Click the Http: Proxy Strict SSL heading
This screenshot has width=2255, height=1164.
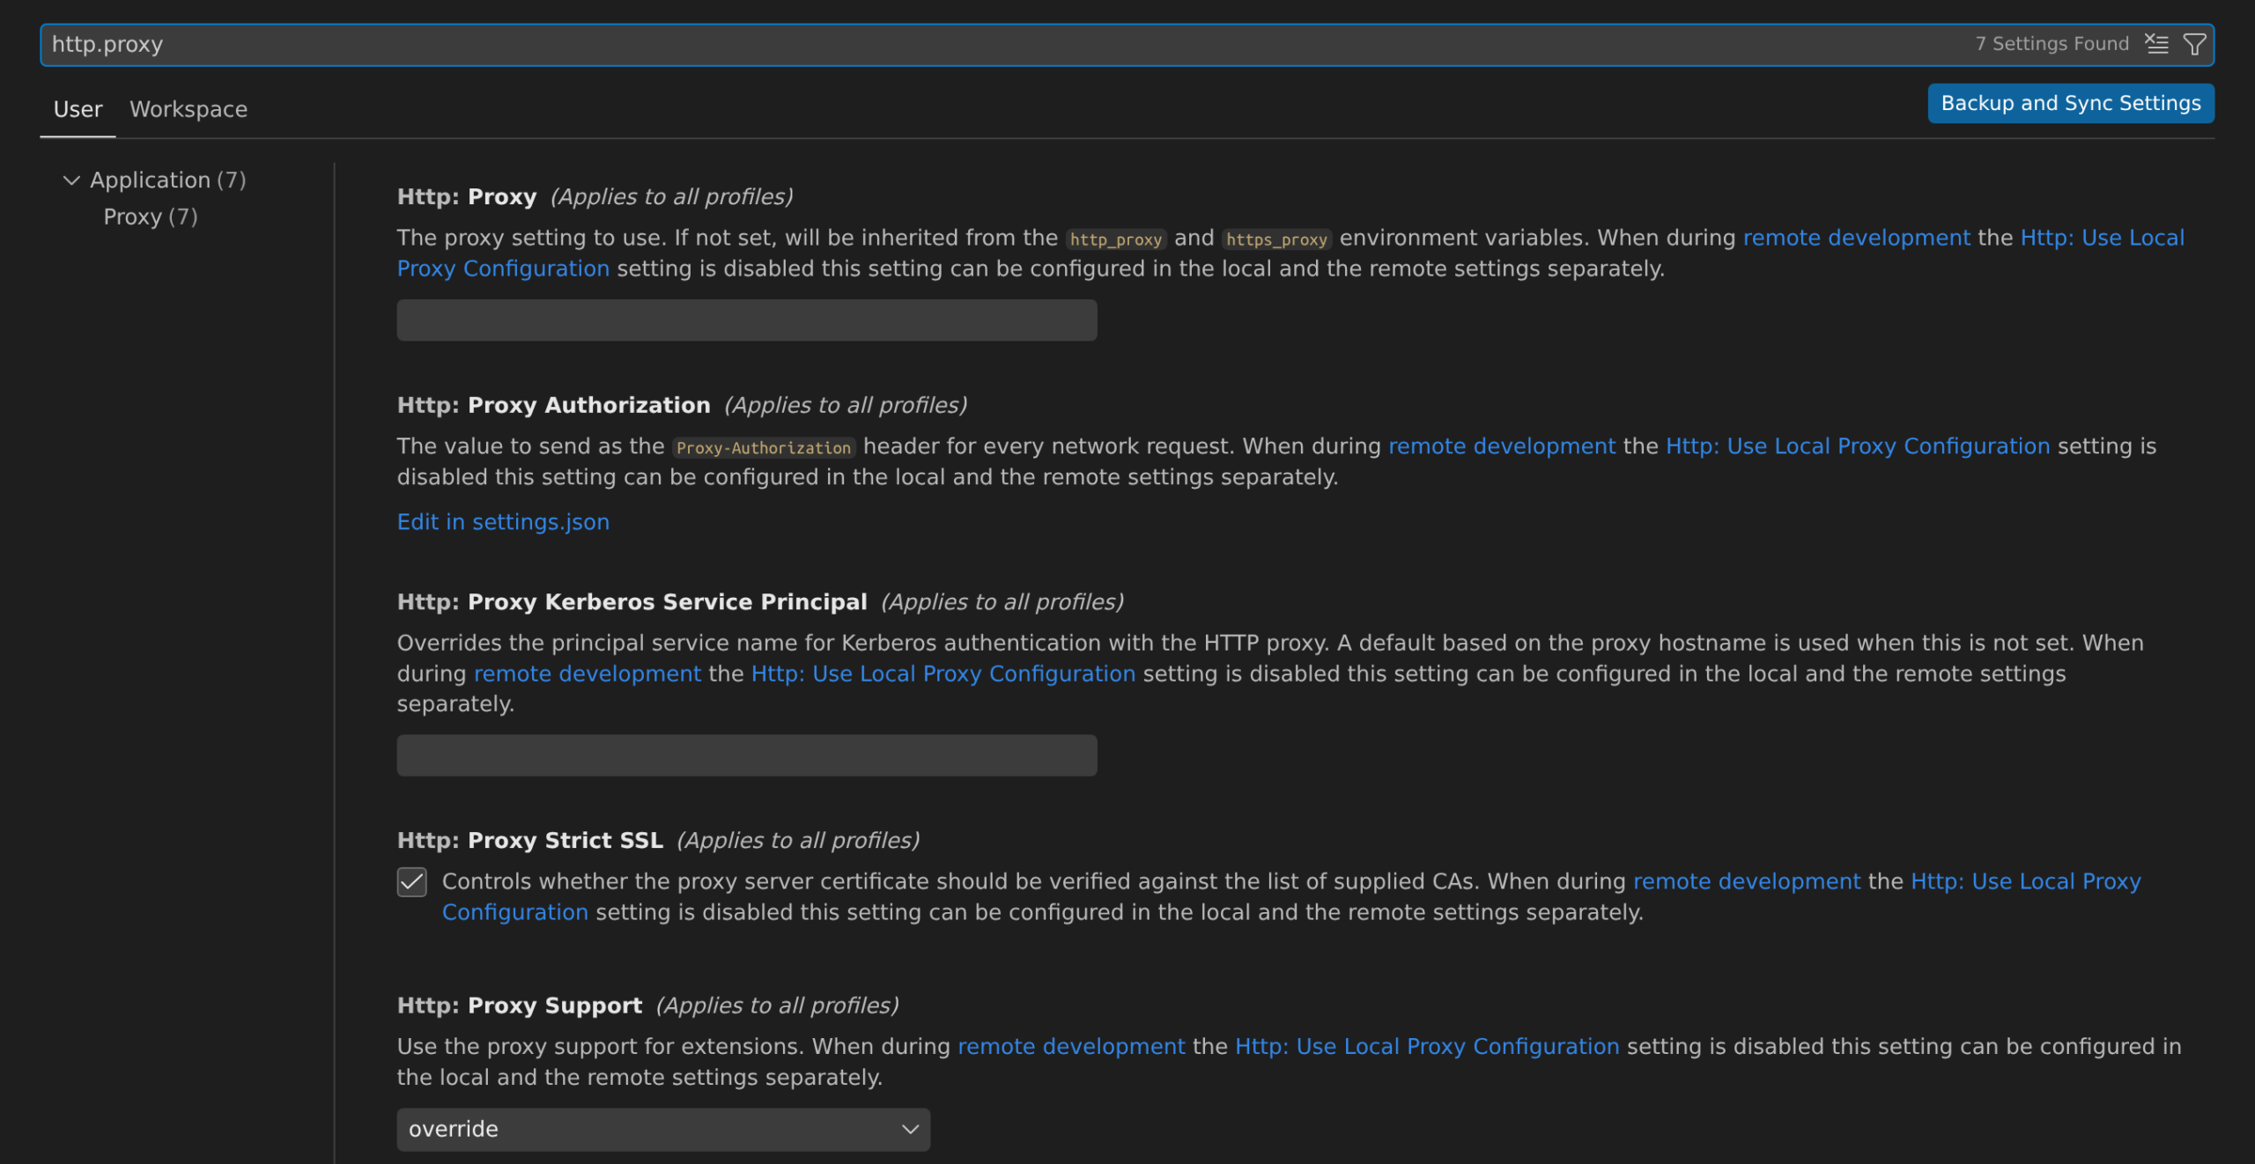[x=529, y=840]
